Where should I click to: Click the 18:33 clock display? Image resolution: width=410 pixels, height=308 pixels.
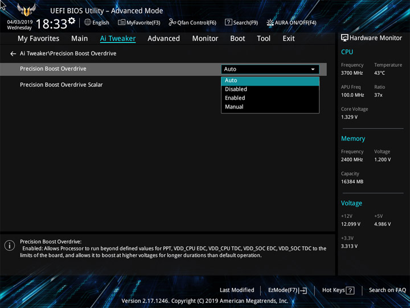coord(51,24)
